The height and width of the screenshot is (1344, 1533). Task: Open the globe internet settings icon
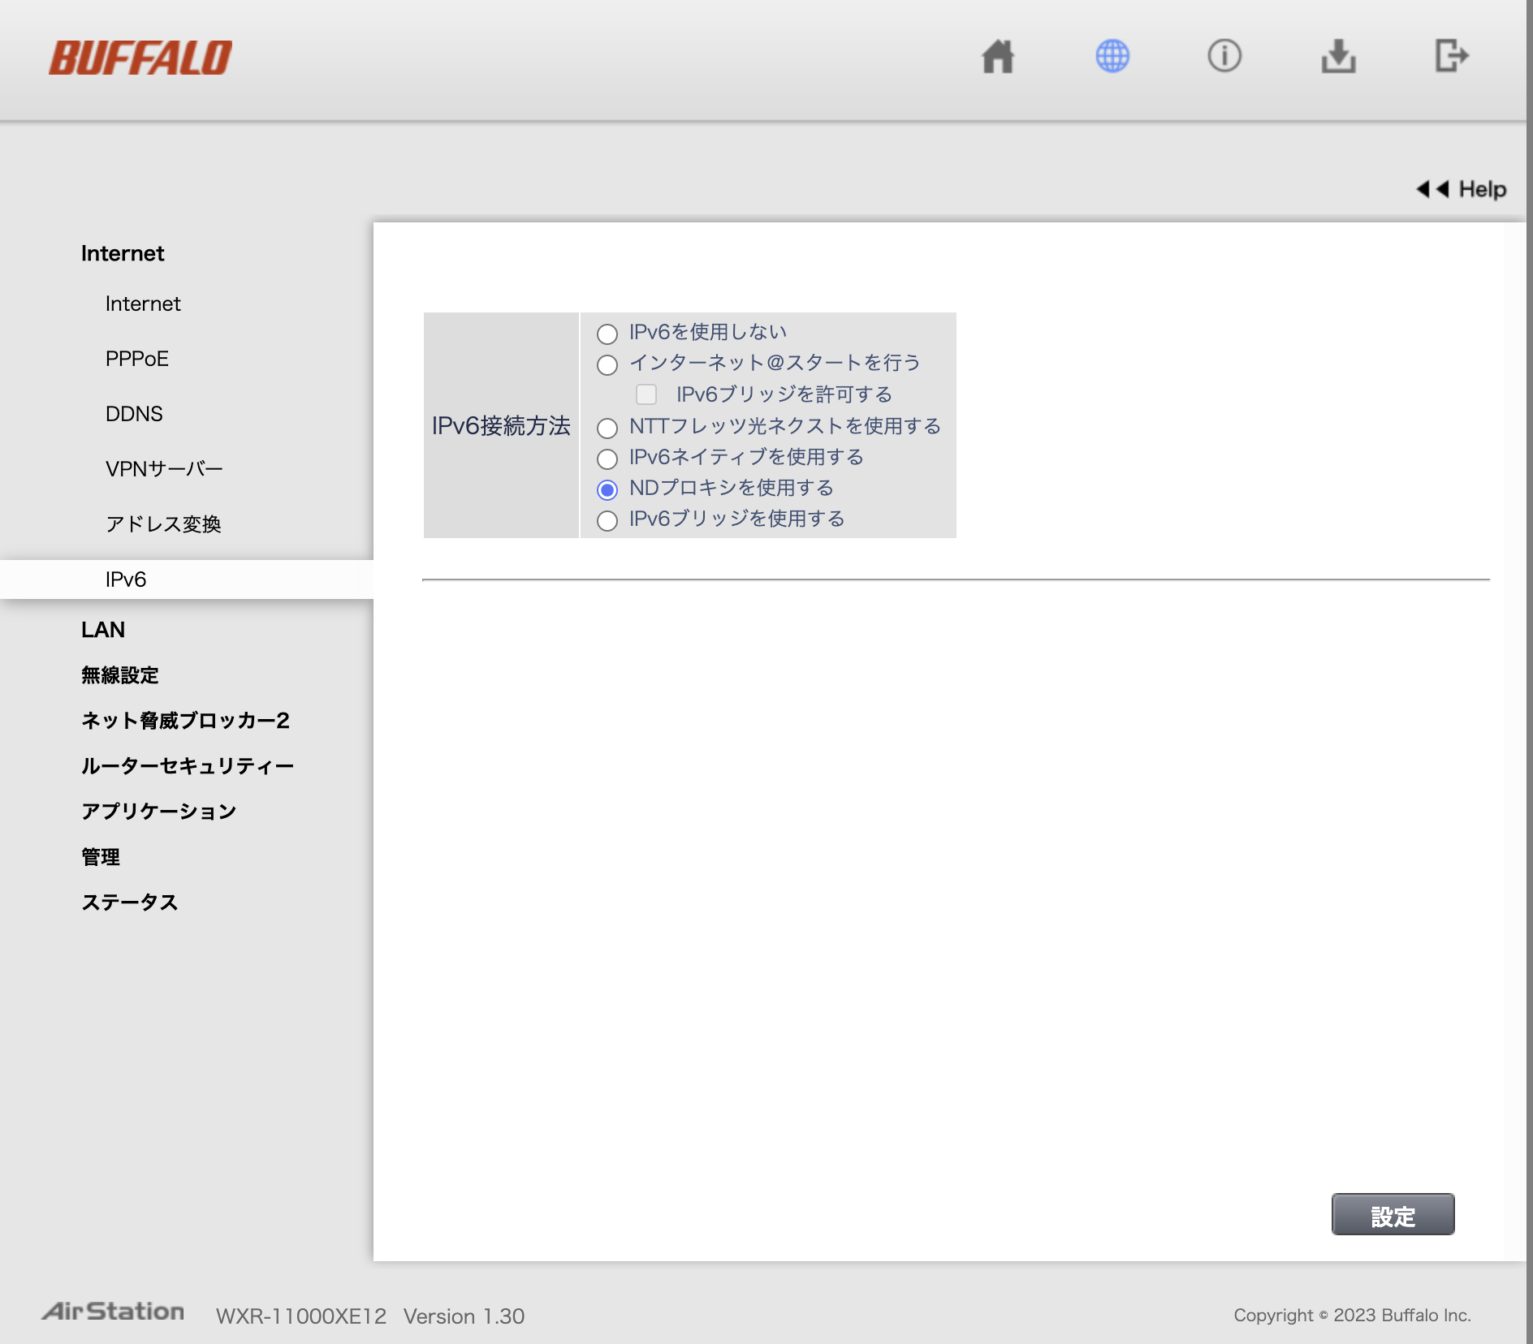[x=1112, y=56]
